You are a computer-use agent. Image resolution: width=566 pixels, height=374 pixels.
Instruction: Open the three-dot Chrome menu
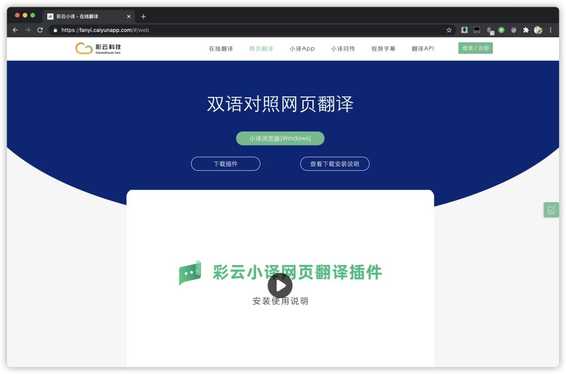(x=551, y=30)
